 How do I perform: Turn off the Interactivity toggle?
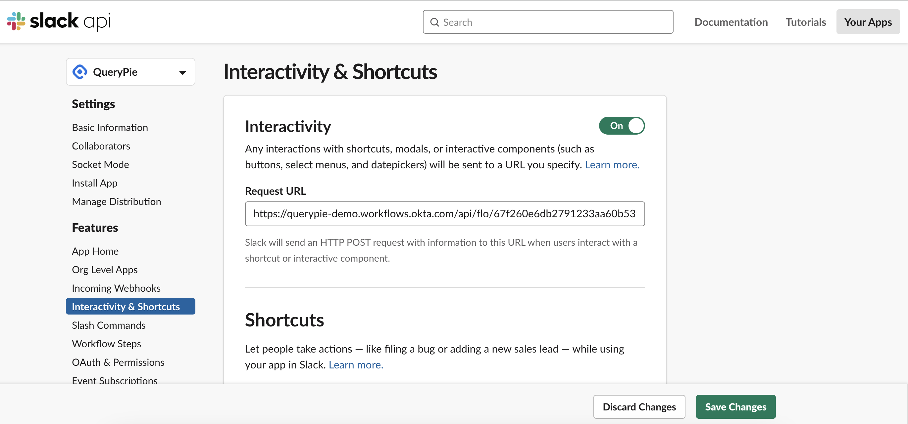[622, 126]
